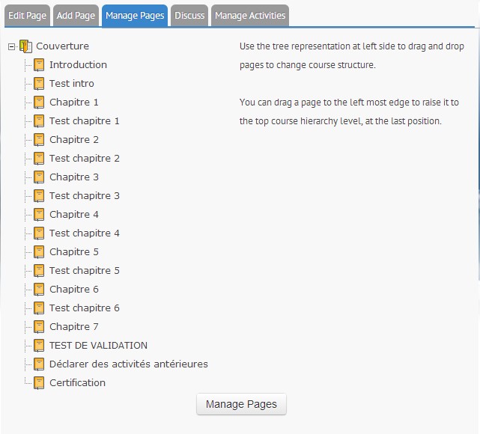
Task: Click the Couverture open book icon
Action: tap(25, 46)
